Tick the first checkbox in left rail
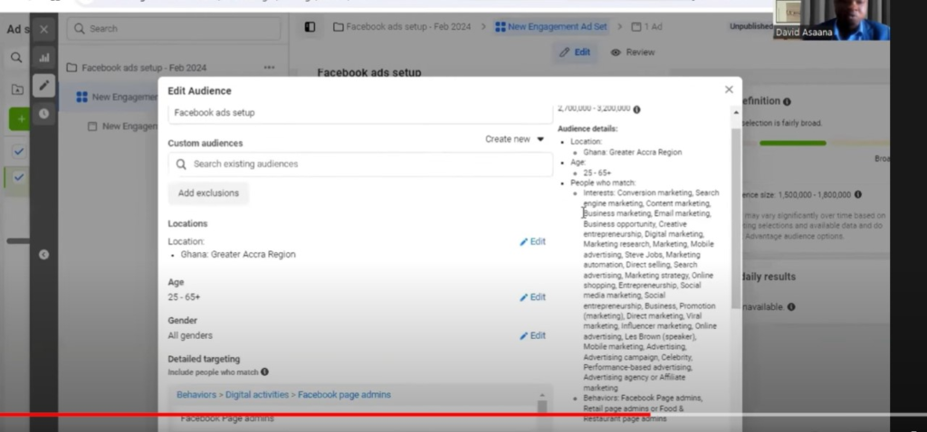Screen dimensions: 927x432 point(18,152)
